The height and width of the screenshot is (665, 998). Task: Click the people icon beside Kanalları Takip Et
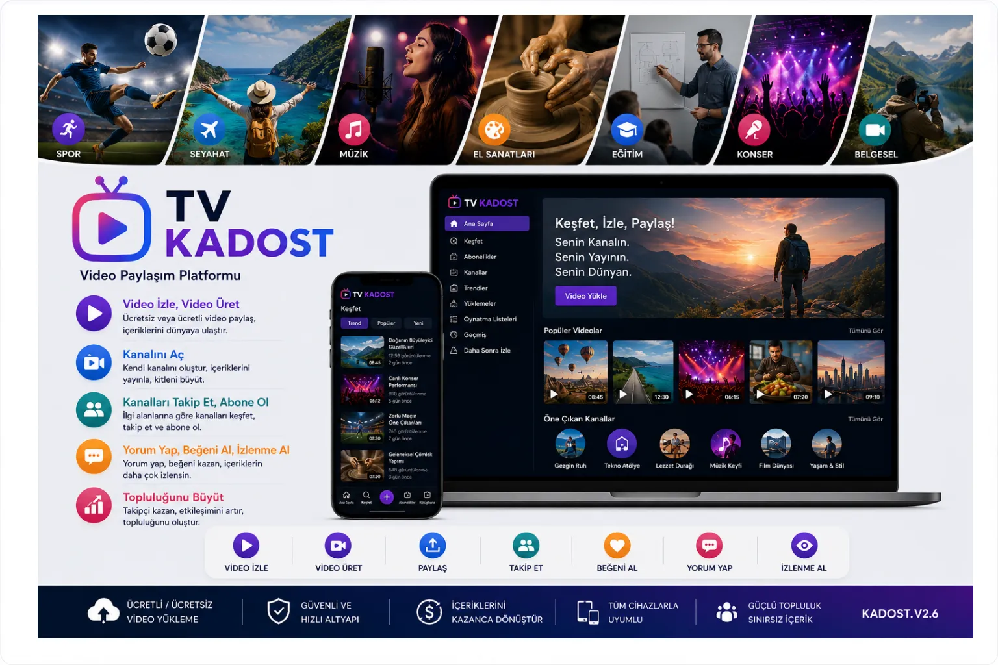click(x=94, y=410)
